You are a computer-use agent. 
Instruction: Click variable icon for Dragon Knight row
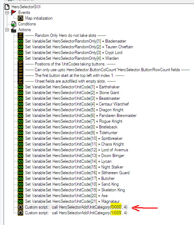click(x=20, y=110)
